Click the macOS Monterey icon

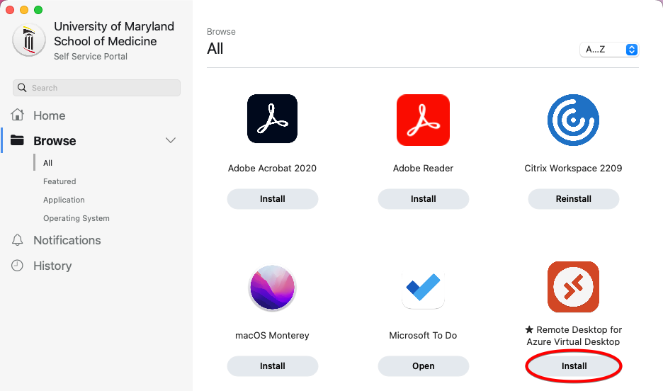pos(272,288)
